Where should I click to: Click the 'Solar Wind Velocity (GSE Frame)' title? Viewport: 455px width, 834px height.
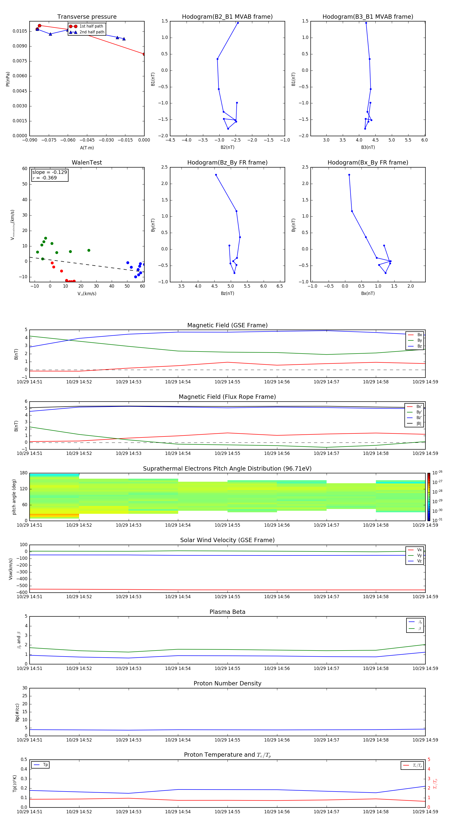(227, 540)
